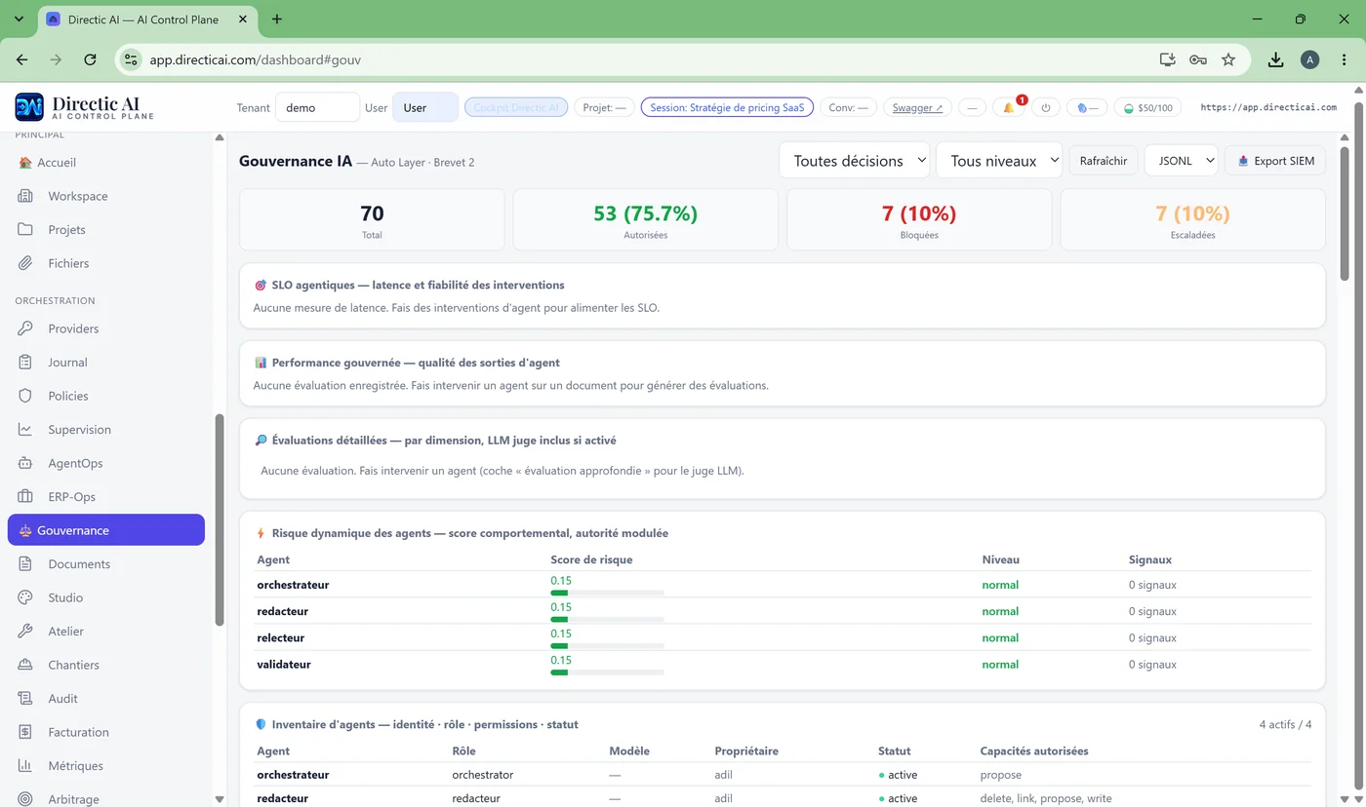Click the Export SIEM button
The height and width of the screenshot is (807, 1366).
tap(1275, 161)
